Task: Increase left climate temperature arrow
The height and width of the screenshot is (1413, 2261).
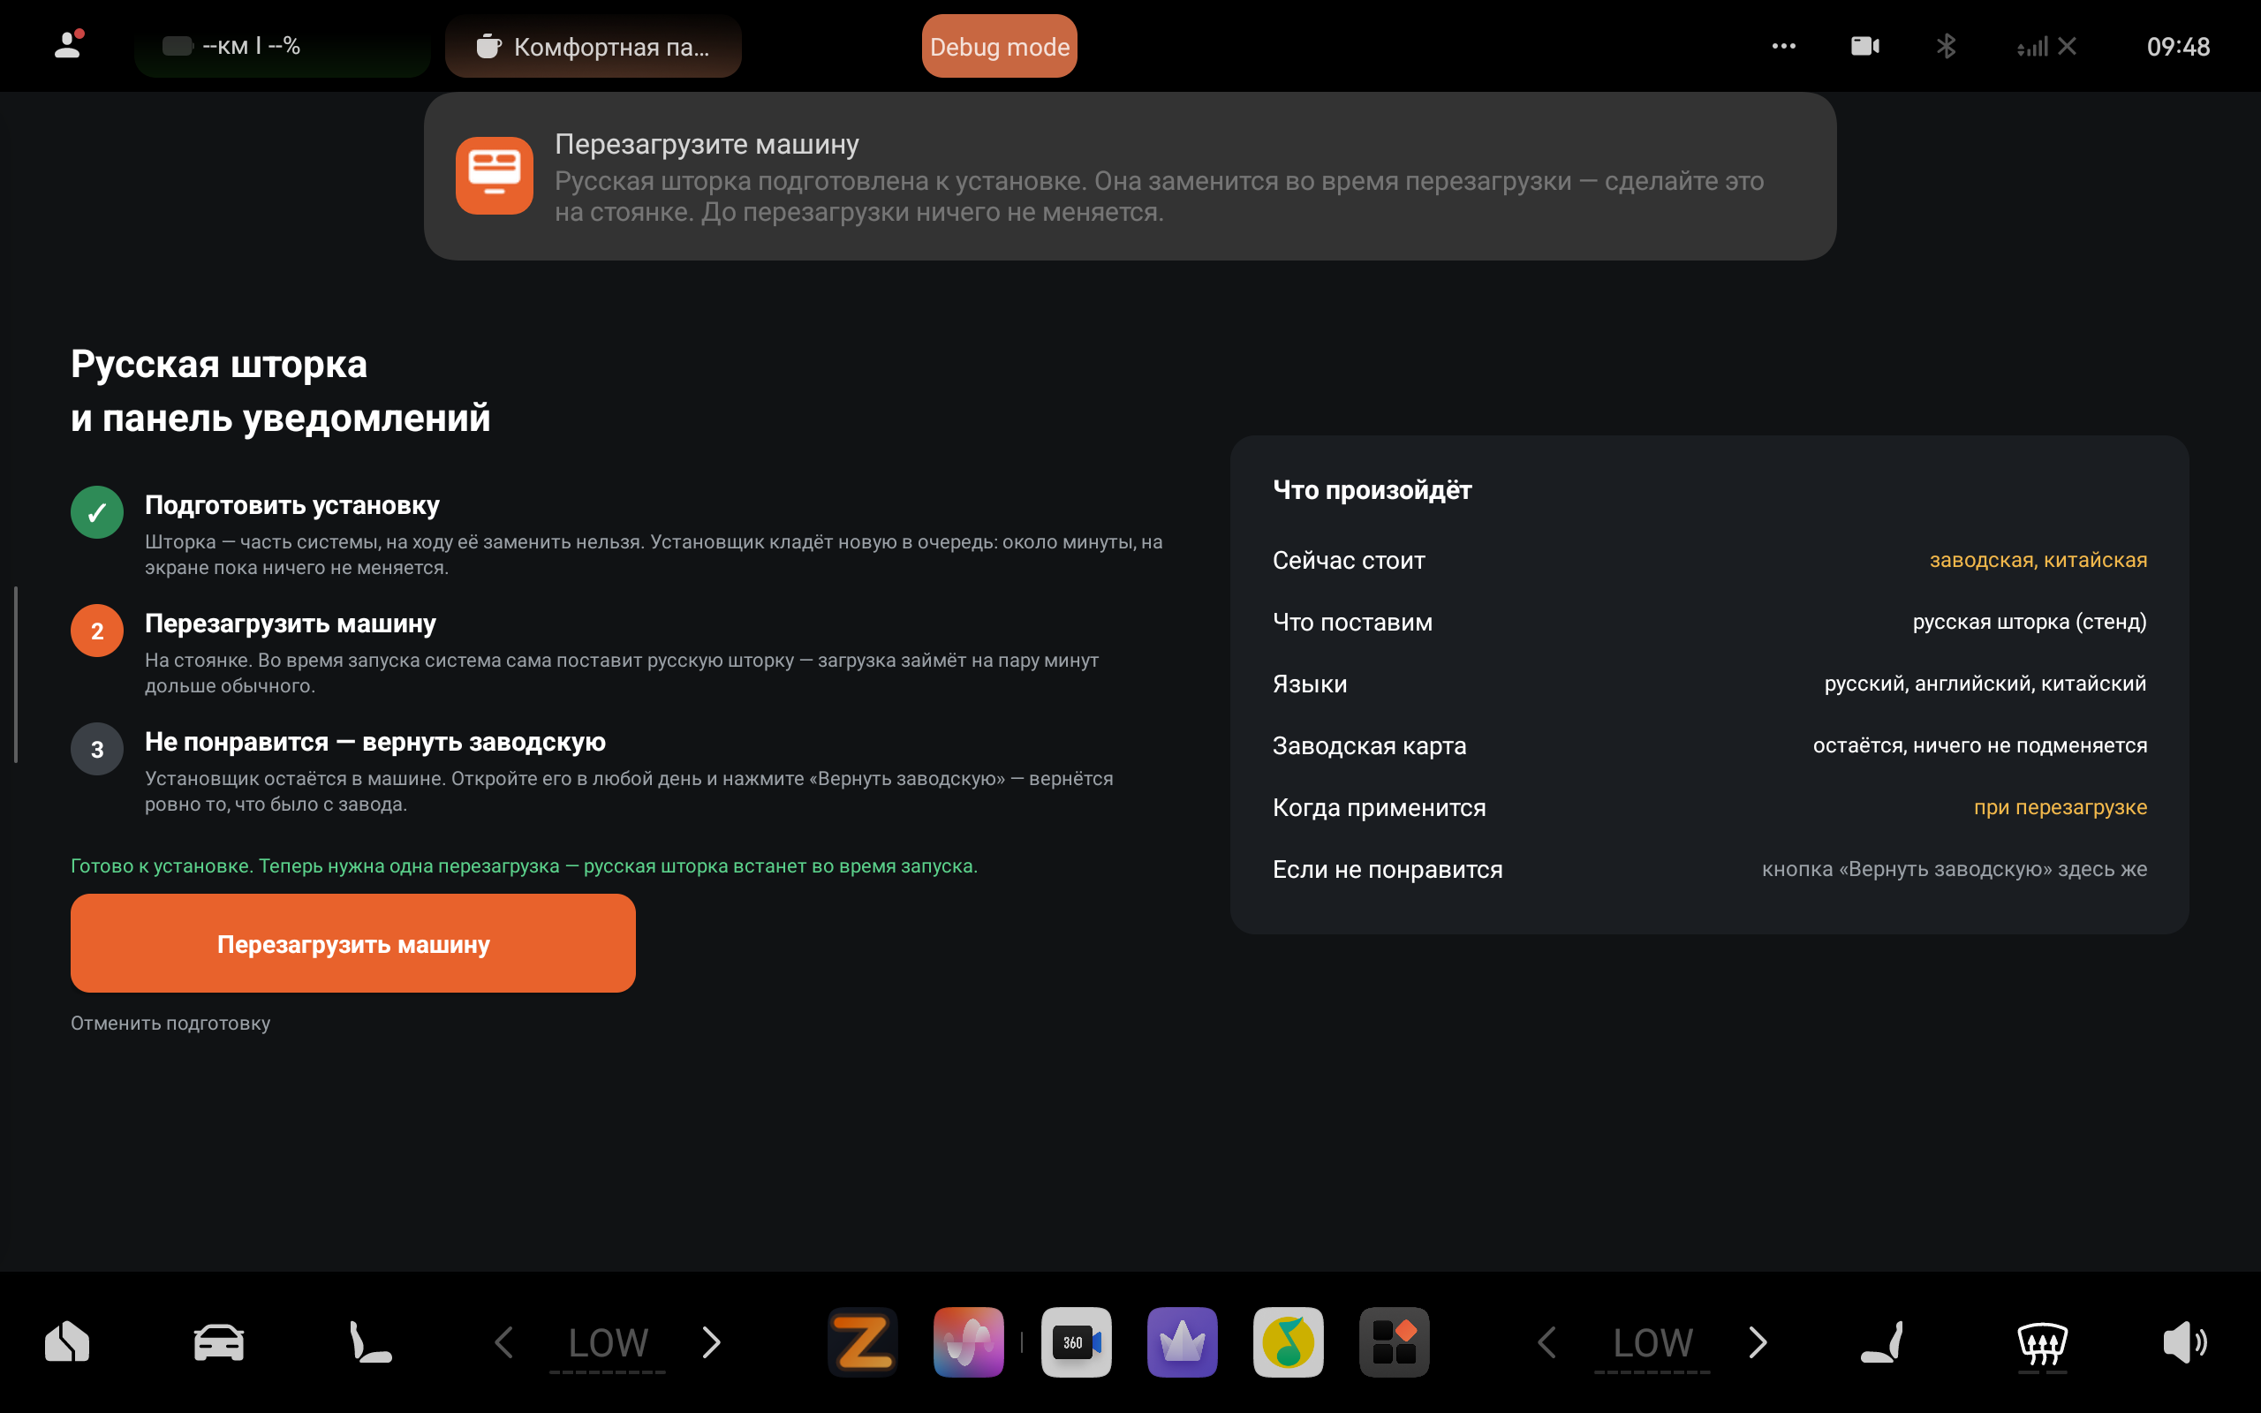Action: coord(711,1342)
